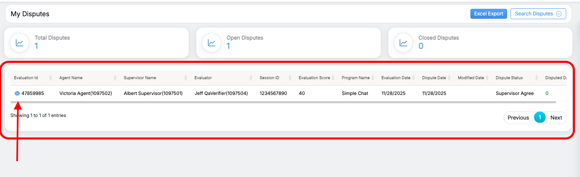Sort table by Evaluation Id arrows

pos(51,78)
